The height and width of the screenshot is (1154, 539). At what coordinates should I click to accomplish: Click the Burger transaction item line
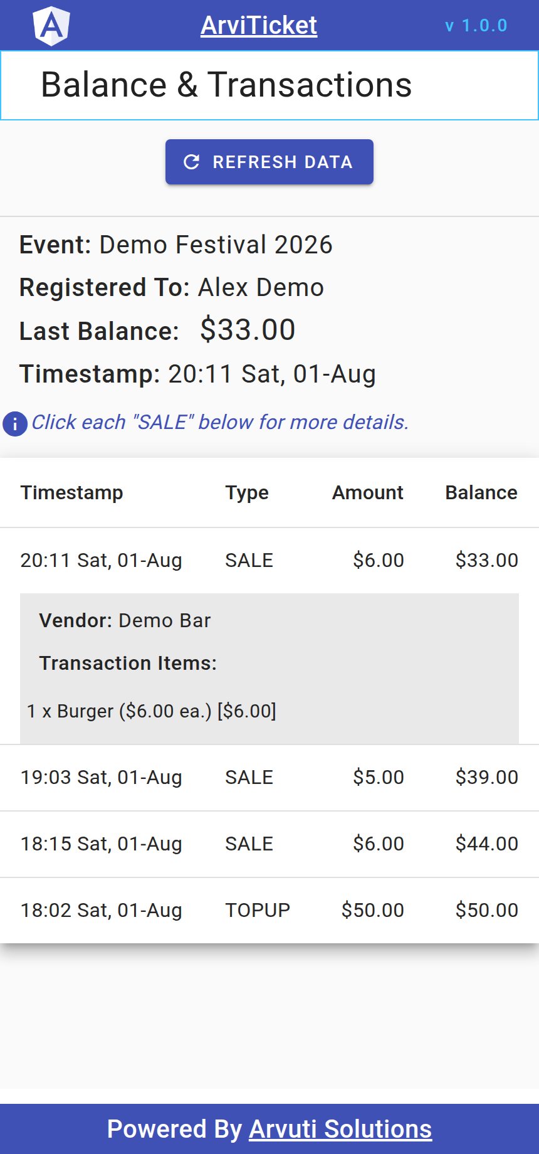click(152, 711)
